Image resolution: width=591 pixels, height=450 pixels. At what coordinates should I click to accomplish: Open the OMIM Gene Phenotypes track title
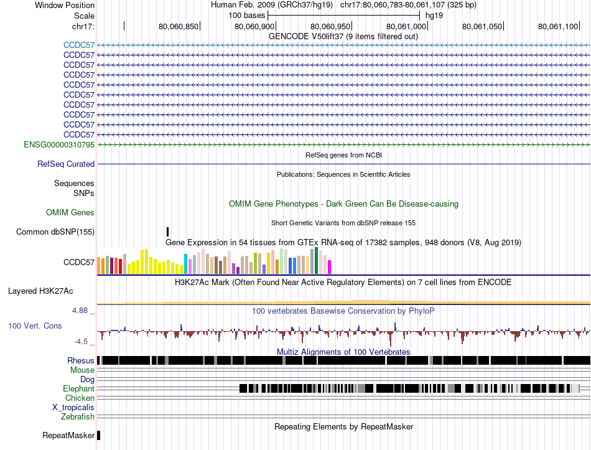click(x=343, y=204)
